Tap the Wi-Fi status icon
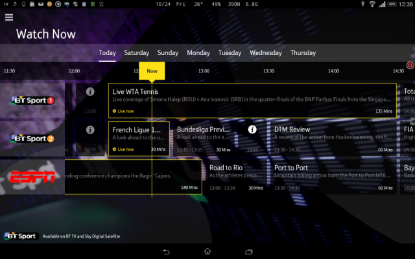 372,4
